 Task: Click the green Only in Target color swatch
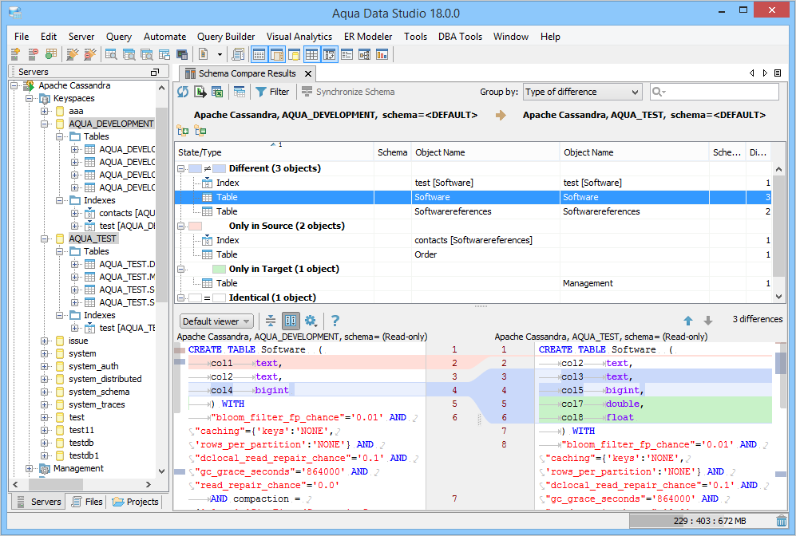[219, 269]
